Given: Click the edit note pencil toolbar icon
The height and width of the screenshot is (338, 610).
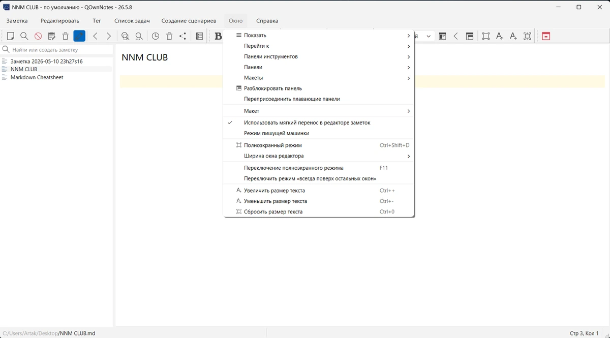Looking at the screenshot, I should click(x=52, y=36).
